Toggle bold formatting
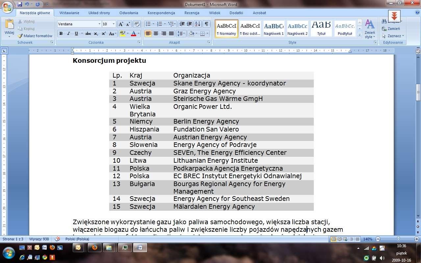The image size is (421, 263). click(61, 34)
